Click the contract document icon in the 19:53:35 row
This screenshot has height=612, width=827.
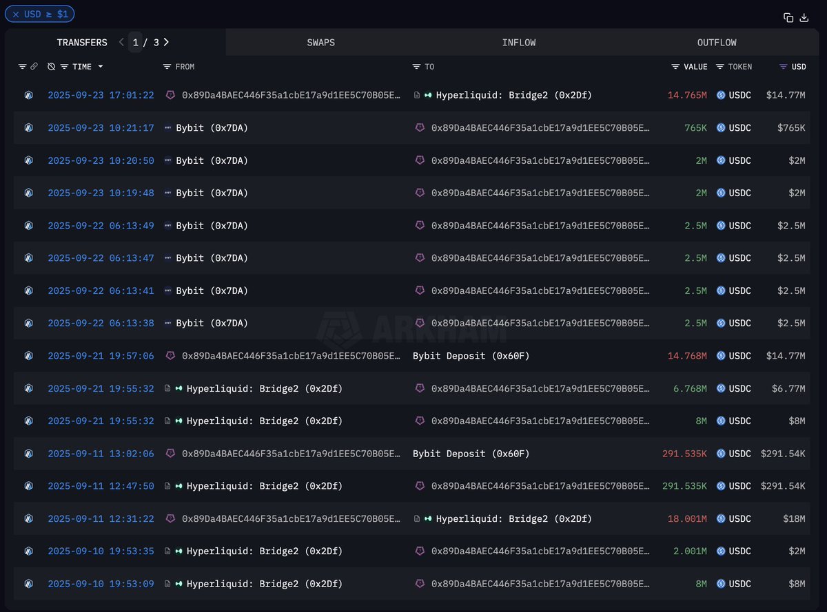[x=167, y=551]
